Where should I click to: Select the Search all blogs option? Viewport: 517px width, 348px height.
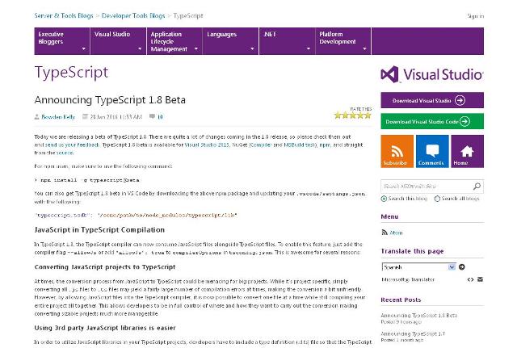437,199
